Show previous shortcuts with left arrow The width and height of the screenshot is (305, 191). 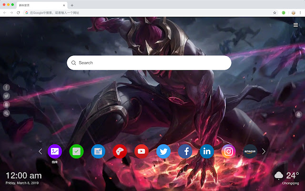coord(40,151)
